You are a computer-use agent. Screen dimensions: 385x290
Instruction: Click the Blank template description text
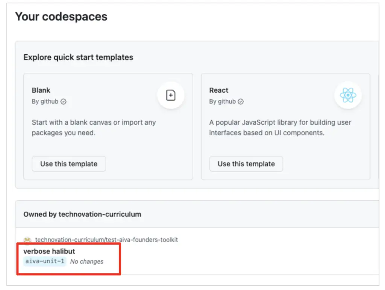tap(94, 128)
